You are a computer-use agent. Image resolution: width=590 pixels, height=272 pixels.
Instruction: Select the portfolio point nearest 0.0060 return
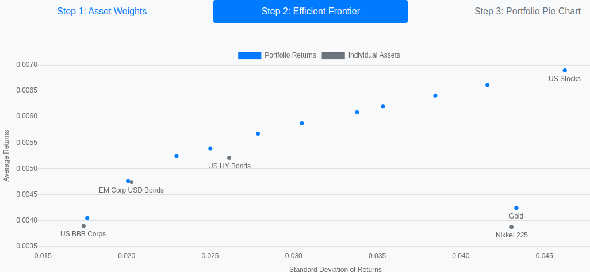[x=357, y=113]
